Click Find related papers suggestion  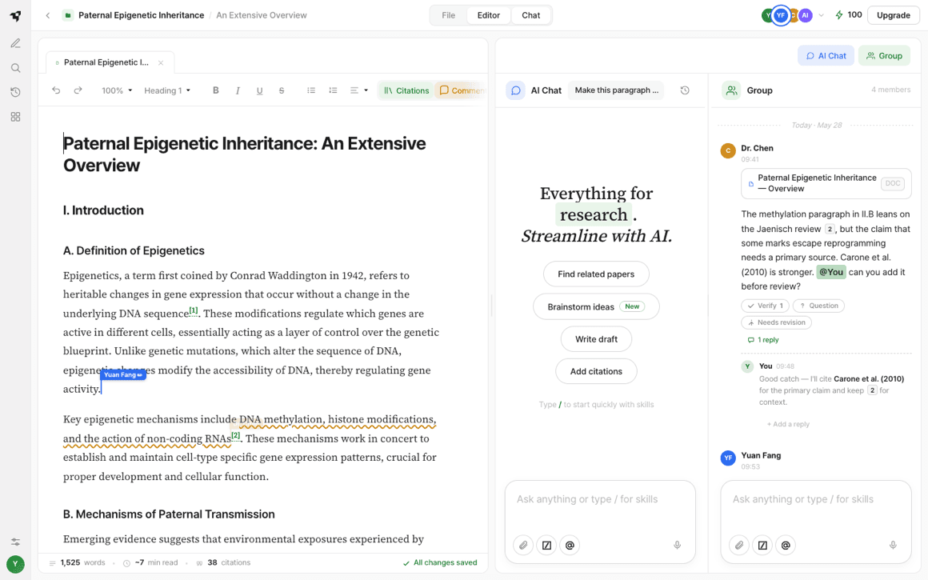tap(596, 274)
